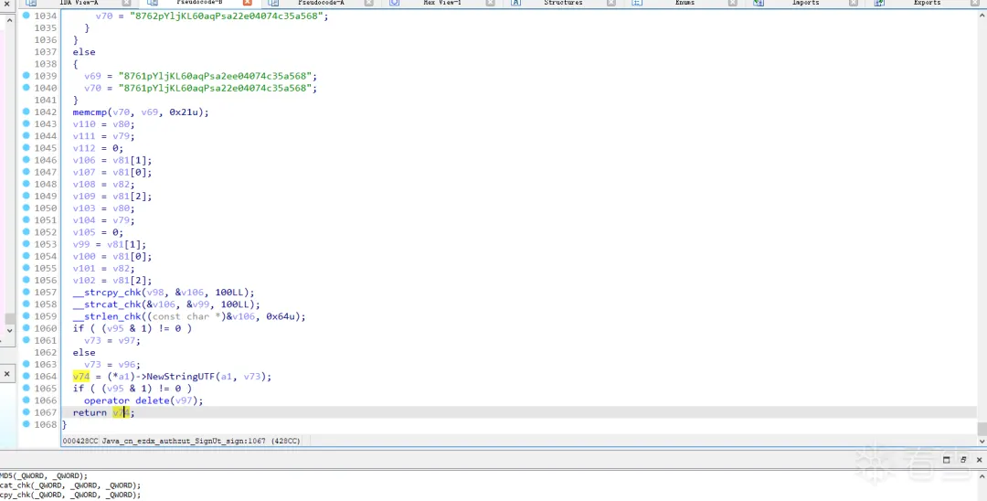Toggle breakpoint dot on line 1057
This screenshot has width=987, height=501.
coord(27,292)
